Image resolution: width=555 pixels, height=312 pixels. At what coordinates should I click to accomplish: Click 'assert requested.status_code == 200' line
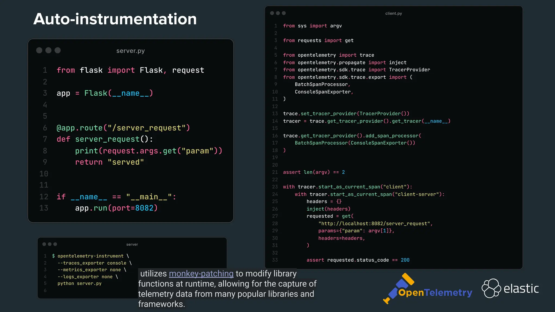point(358,260)
